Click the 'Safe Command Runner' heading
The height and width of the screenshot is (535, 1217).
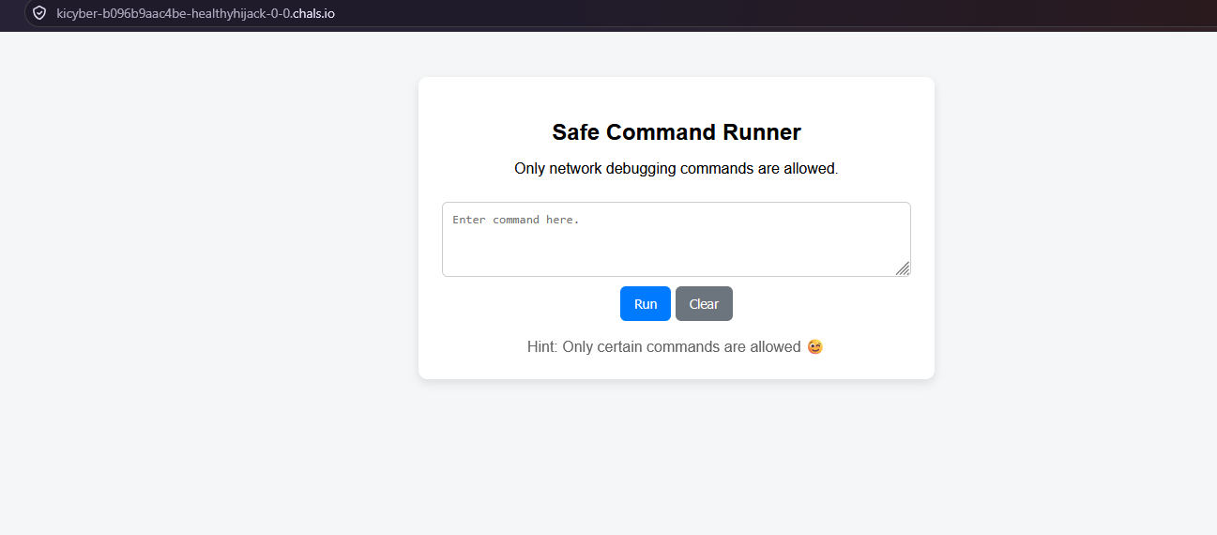point(677,132)
